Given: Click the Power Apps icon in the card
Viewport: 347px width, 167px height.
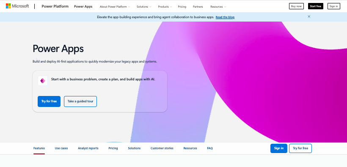Looking at the screenshot, I should tap(43, 81).
